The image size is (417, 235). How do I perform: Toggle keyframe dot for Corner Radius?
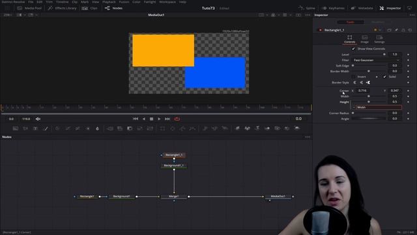409,113
